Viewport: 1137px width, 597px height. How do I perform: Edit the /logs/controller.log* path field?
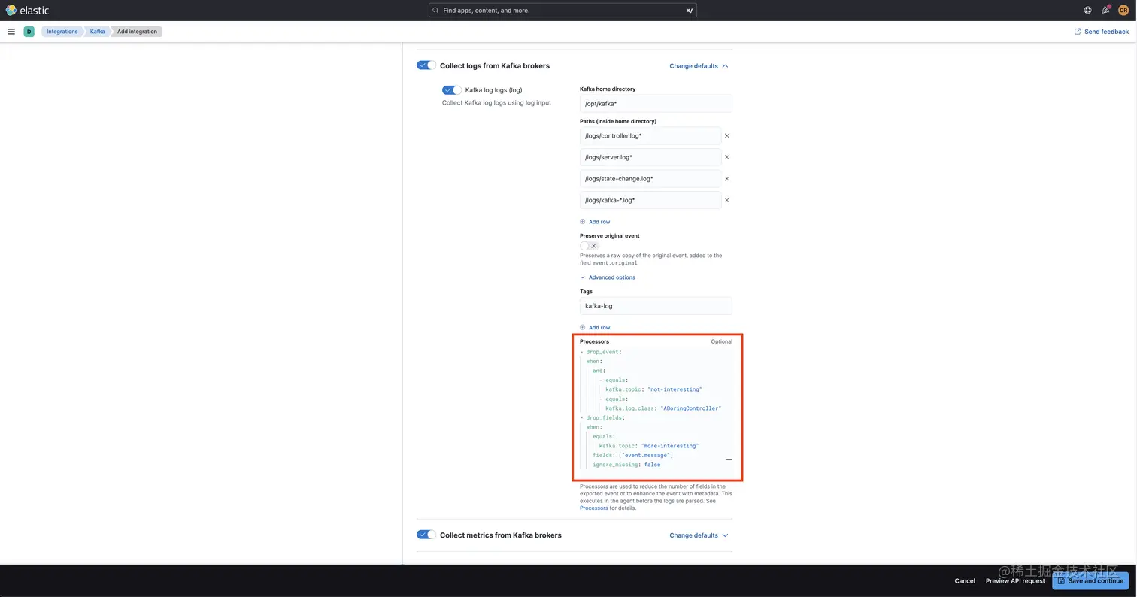[650, 136]
